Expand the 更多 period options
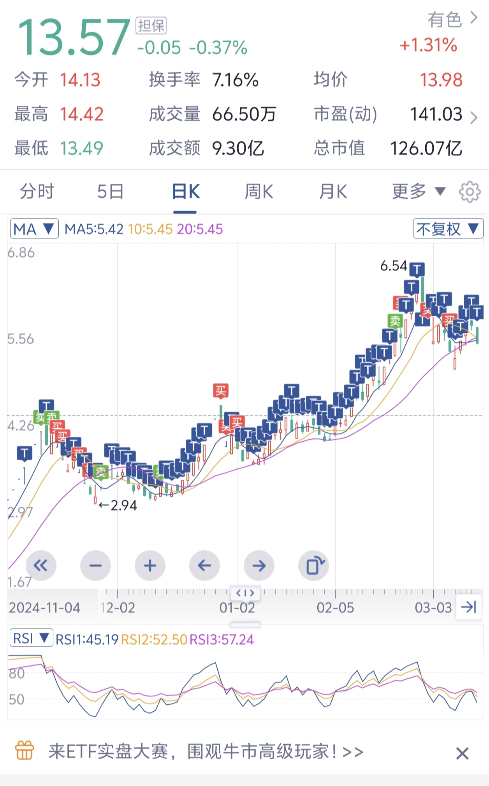489x786 pixels. [x=418, y=191]
